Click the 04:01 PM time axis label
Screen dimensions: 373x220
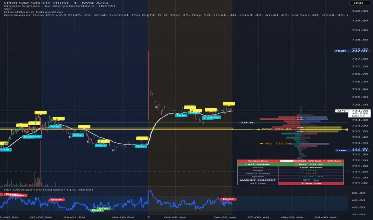(74, 217)
